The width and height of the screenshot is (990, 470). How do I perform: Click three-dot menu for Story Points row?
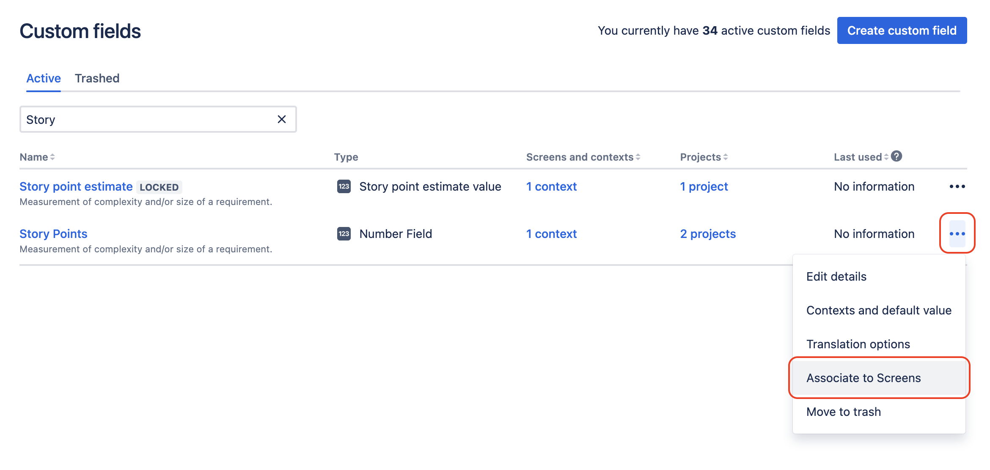pos(957,234)
